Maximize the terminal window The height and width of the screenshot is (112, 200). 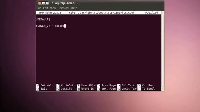pos(47,3)
